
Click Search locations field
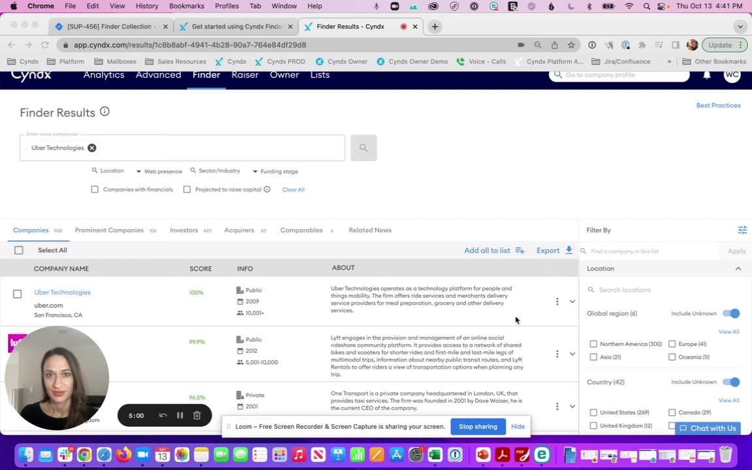[x=665, y=290]
